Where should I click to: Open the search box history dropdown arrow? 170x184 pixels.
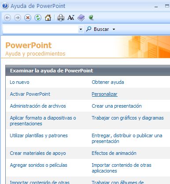tap(81, 29)
